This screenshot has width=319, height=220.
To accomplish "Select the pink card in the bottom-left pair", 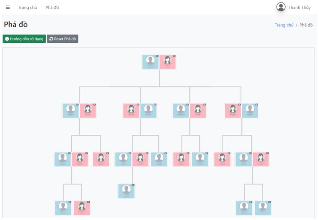I will tap(82, 208).
